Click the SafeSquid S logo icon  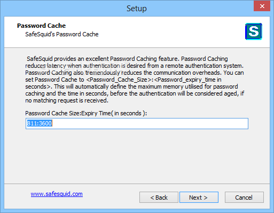point(254,31)
